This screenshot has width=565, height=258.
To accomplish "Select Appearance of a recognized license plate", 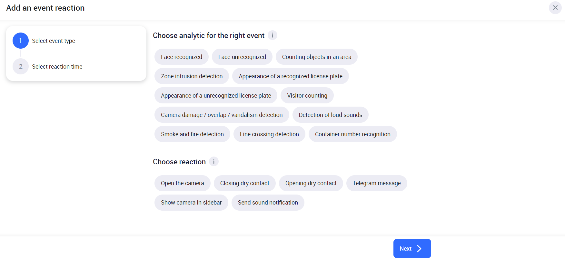I will point(290,76).
